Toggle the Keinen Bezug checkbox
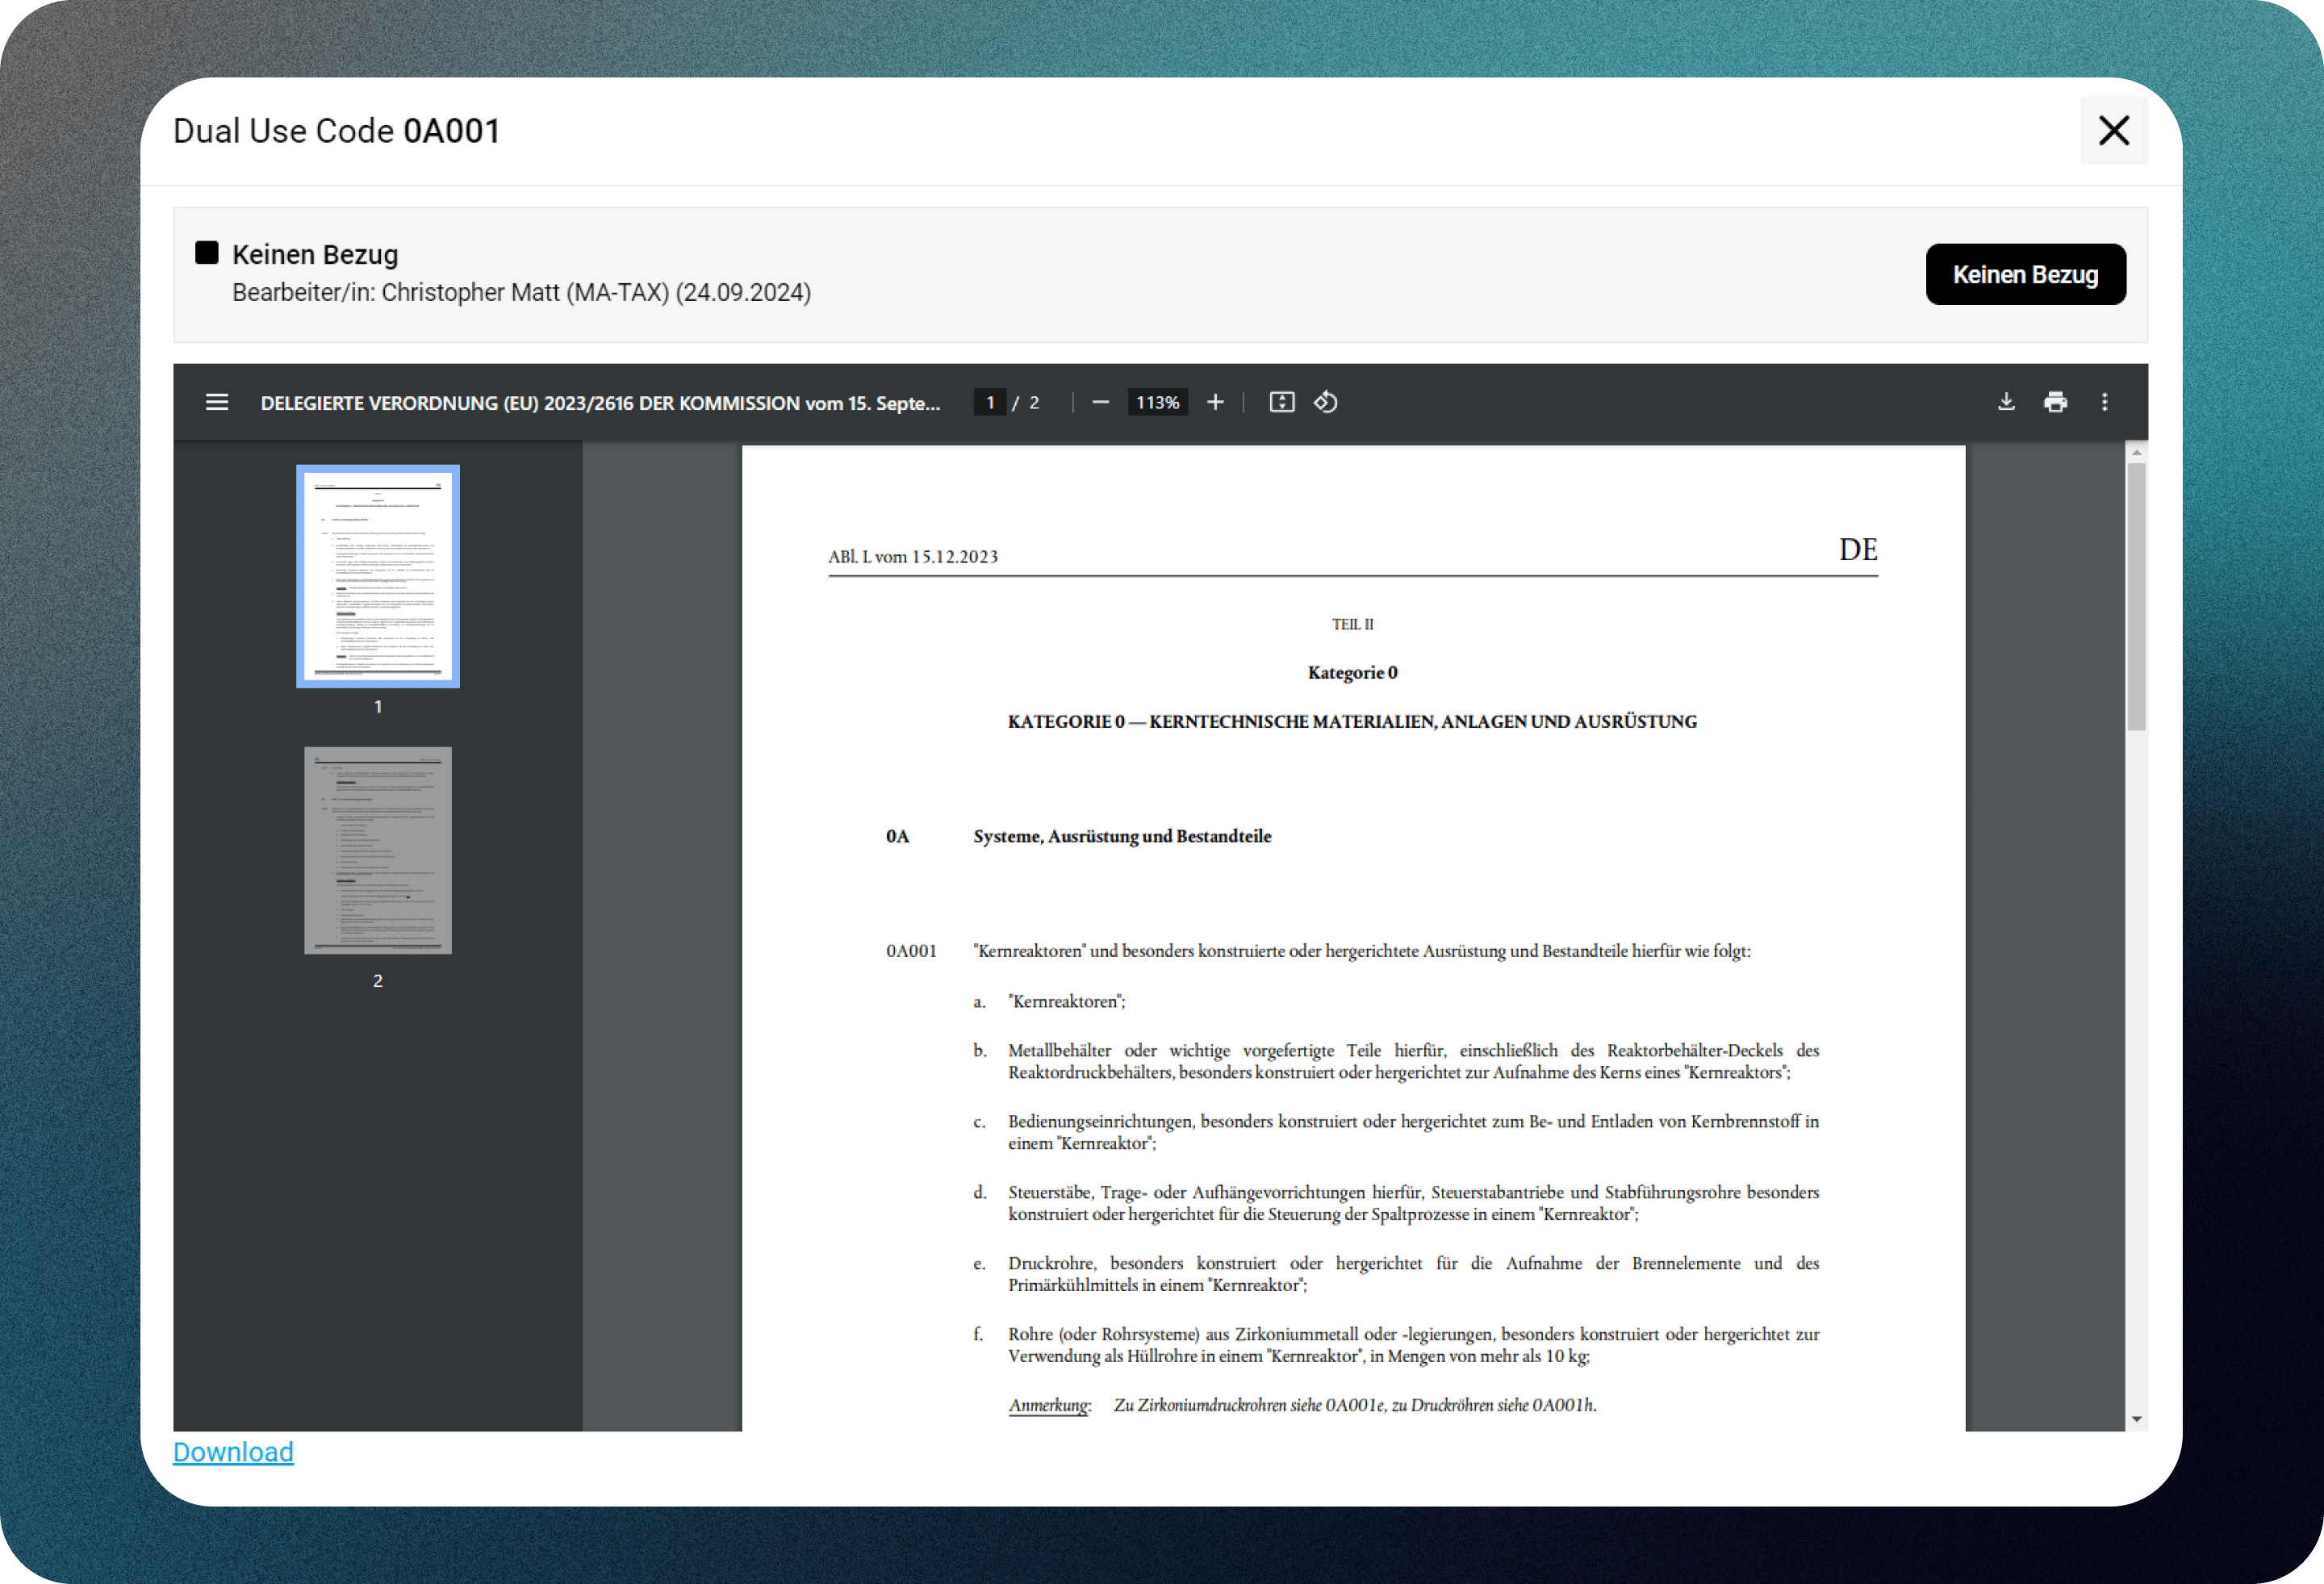The width and height of the screenshot is (2324, 1584). pyautogui.click(x=207, y=253)
